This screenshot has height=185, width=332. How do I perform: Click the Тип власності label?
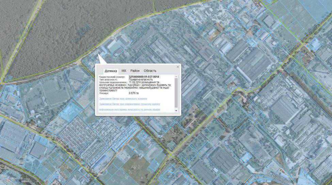108,80
